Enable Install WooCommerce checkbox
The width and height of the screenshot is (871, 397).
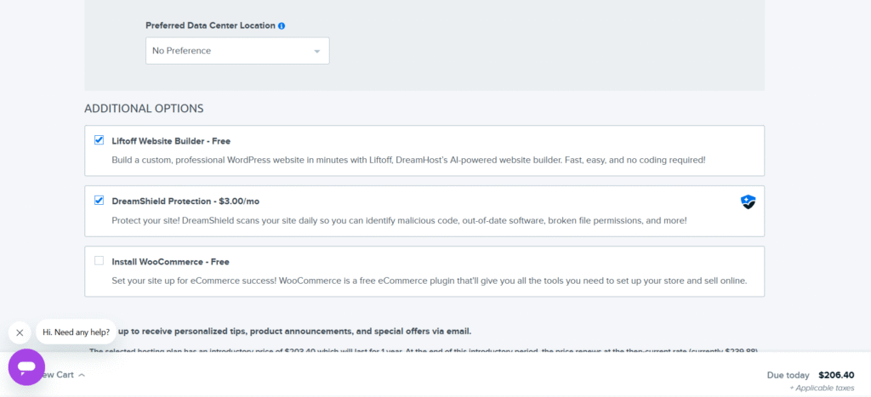point(100,261)
